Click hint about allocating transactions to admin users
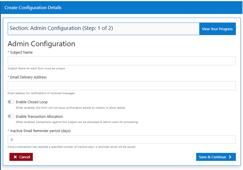243x170 pixels. [77, 122]
